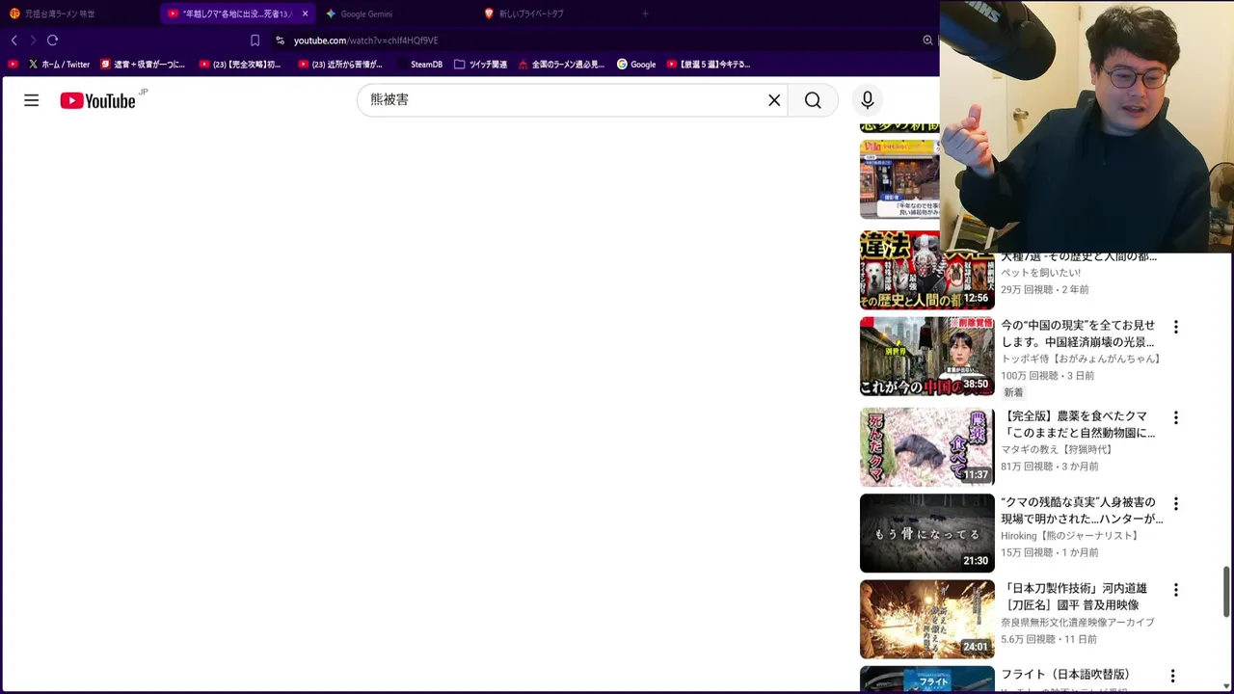Reload the page
This screenshot has width=1234, height=694.
pos(53,40)
